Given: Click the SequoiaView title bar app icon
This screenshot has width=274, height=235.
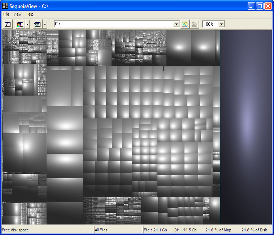Looking at the screenshot, I should (5, 6).
